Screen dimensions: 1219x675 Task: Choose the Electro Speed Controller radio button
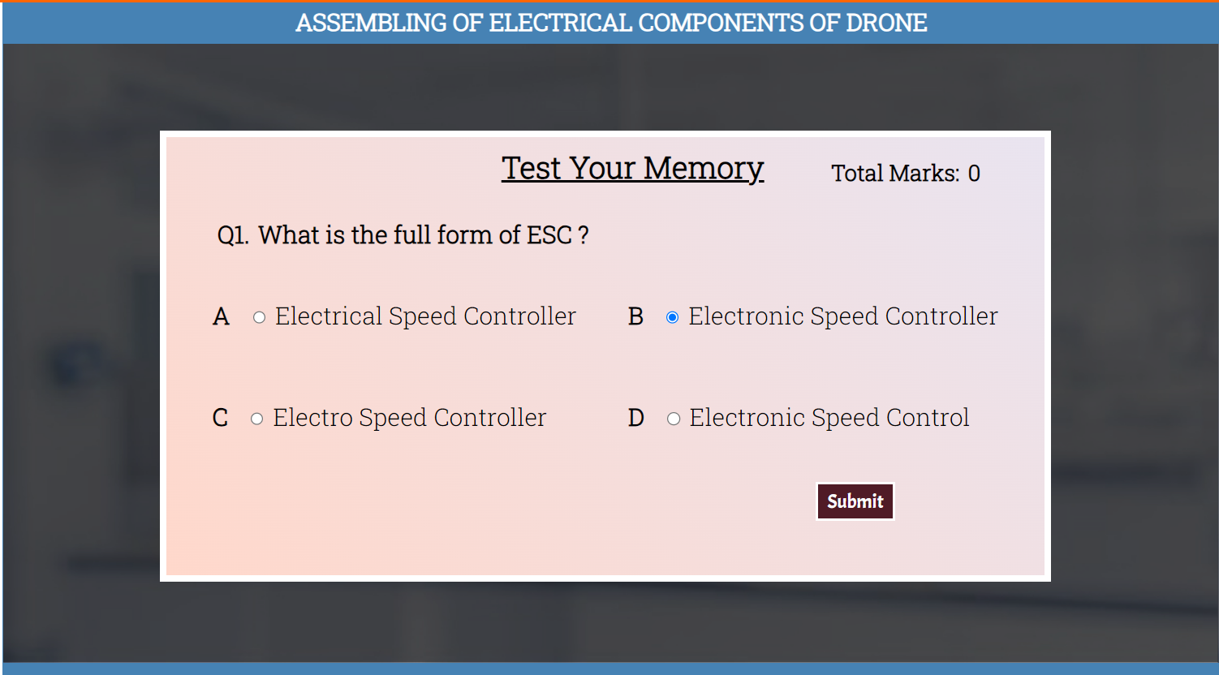pyautogui.click(x=256, y=419)
